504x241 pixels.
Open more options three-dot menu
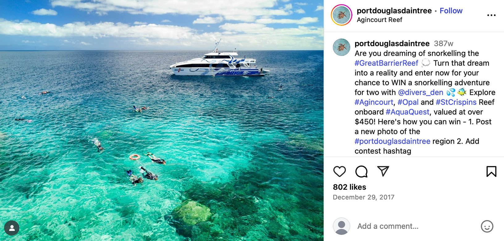click(491, 15)
